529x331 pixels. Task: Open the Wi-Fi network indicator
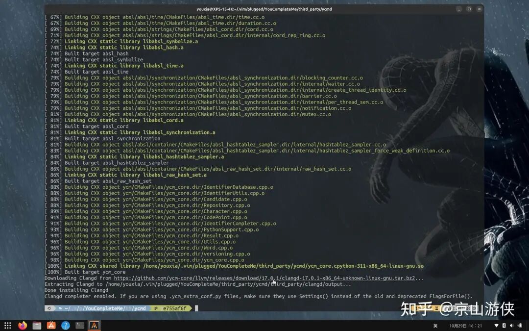496,326
